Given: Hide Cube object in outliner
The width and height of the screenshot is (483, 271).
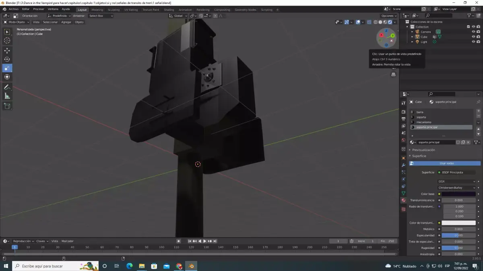Looking at the screenshot, I should pos(473,37).
